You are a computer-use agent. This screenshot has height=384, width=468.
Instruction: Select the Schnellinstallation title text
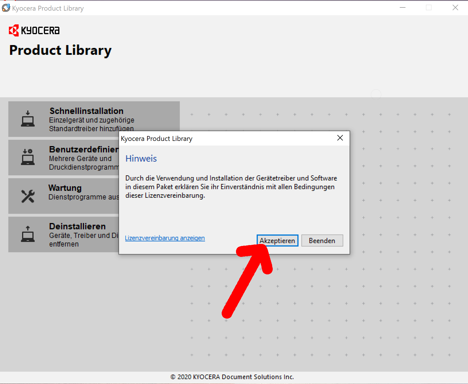pos(86,111)
